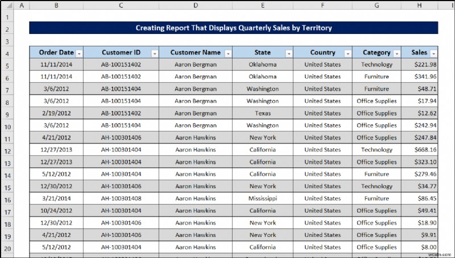Image resolution: width=455 pixels, height=258 pixels.
Task: Select column A header
Action: pos(22,5)
